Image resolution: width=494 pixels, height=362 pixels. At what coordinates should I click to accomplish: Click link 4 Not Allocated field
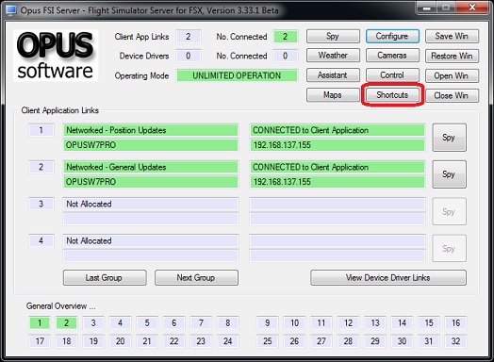click(151, 240)
